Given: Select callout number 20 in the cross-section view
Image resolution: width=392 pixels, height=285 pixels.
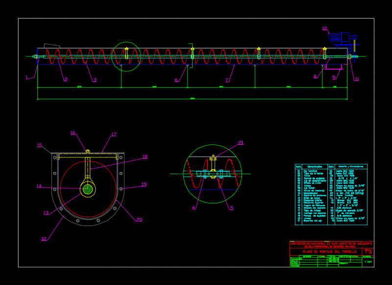Looking at the screenshot, I should (139, 219).
